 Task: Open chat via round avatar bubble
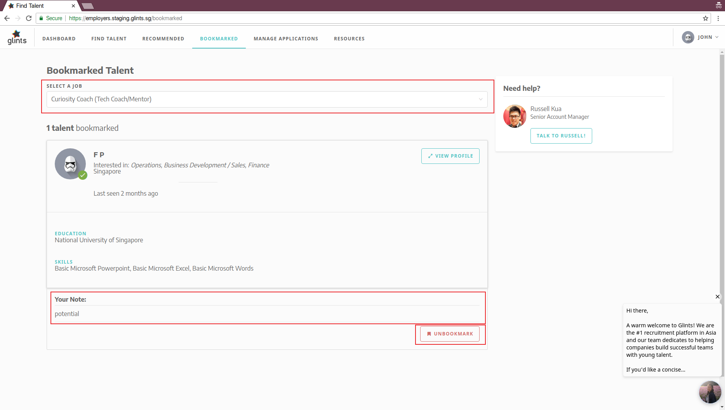click(710, 392)
